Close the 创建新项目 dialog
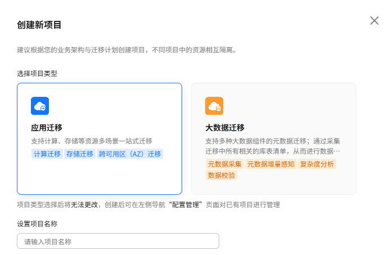Image resolution: width=384 pixels, height=255 pixels. pyautogui.click(x=374, y=21)
